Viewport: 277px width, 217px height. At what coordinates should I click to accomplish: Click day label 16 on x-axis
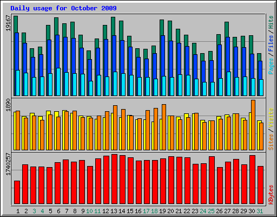(x=138, y=211)
